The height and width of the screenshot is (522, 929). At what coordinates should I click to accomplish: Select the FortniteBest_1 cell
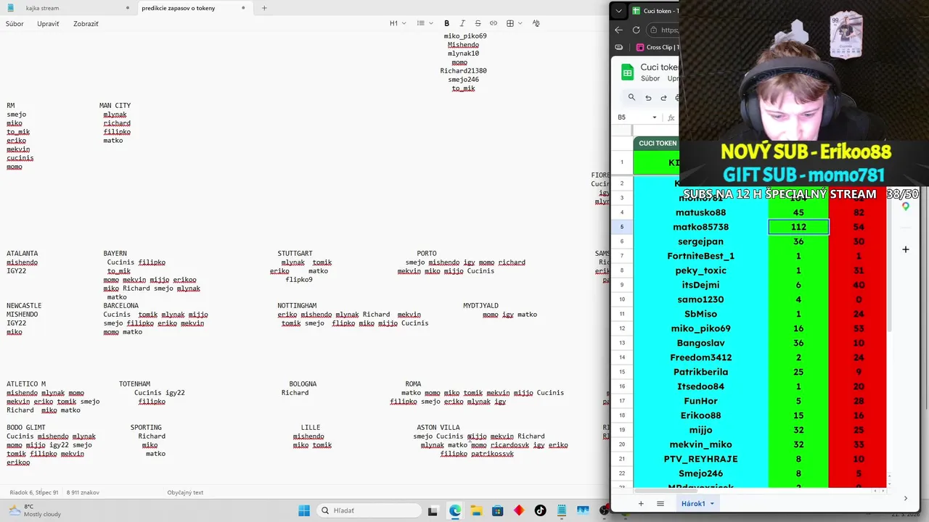coord(700,256)
